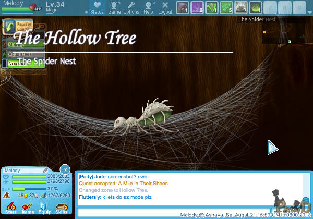Open the Options menu
The height and width of the screenshot is (219, 313).
click(131, 7)
